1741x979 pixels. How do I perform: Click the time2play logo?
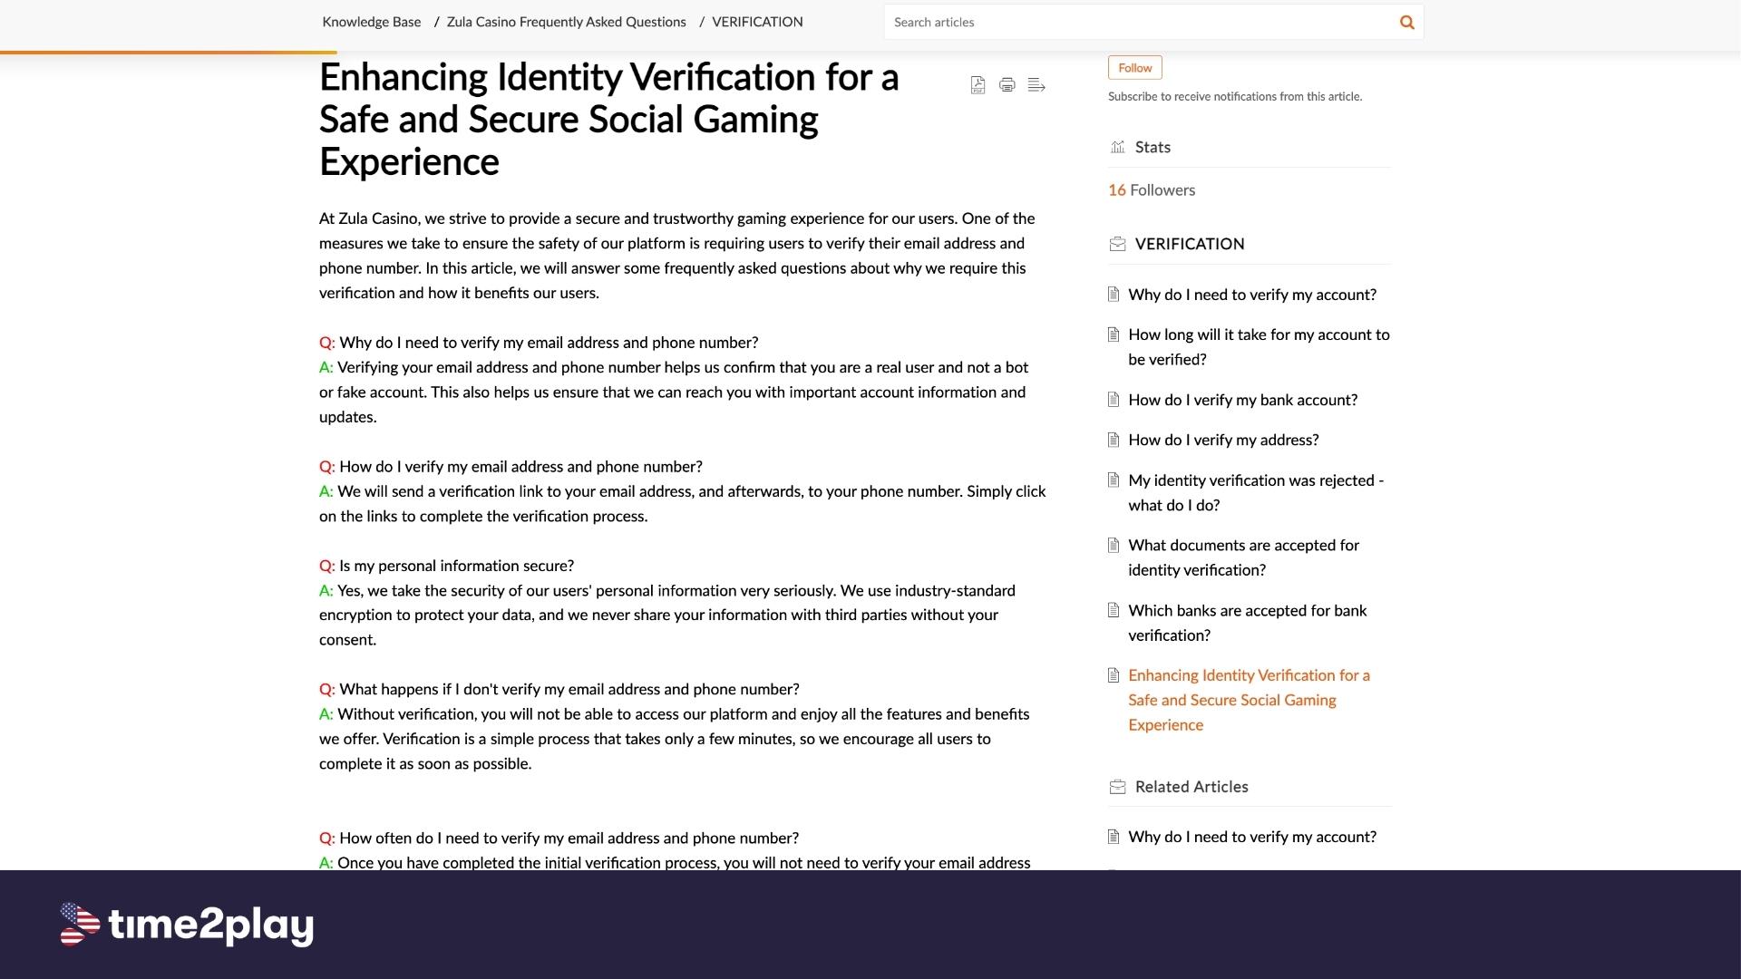pos(187,925)
